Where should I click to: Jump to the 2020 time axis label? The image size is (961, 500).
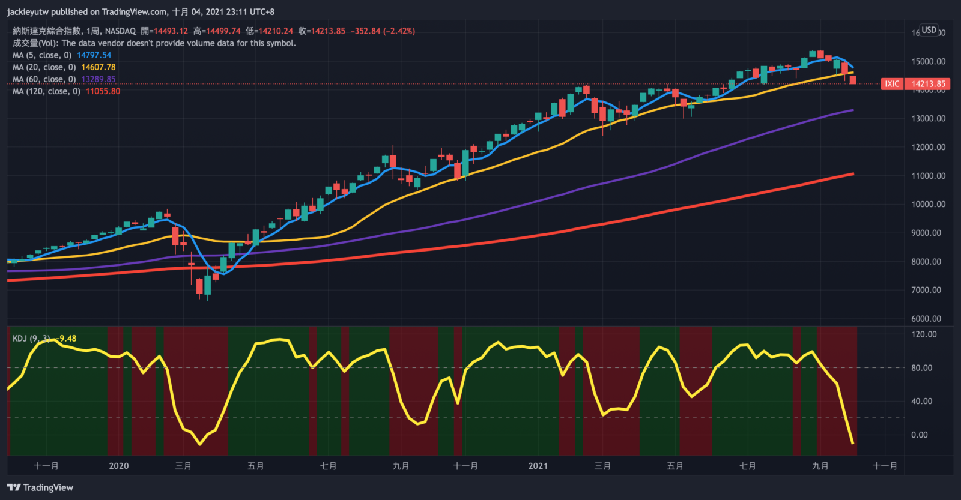click(x=119, y=466)
